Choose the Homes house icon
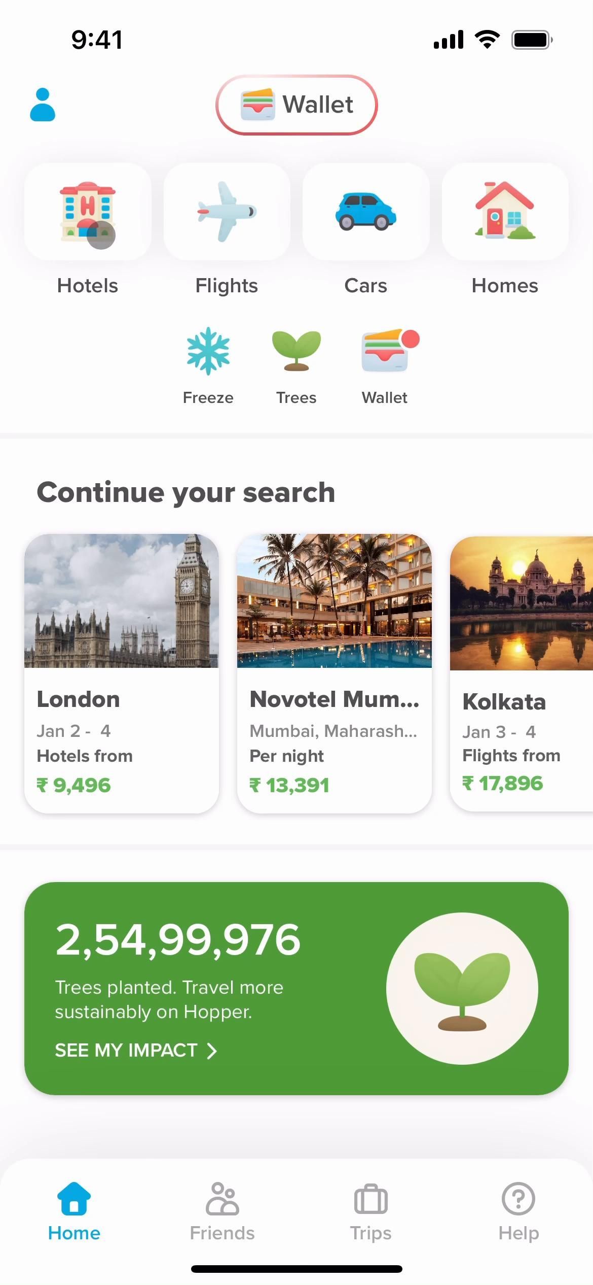Screen dimensions: 593x1285 tap(505, 212)
